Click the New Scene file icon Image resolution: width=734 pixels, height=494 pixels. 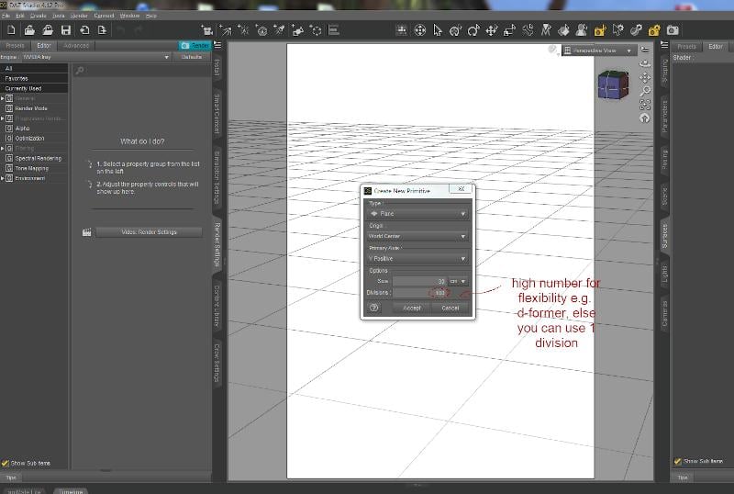click(x=11, y=30)
